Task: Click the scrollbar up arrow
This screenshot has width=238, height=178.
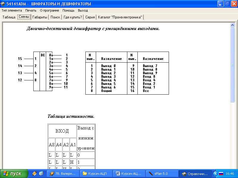Action: (x=232, y=25)
